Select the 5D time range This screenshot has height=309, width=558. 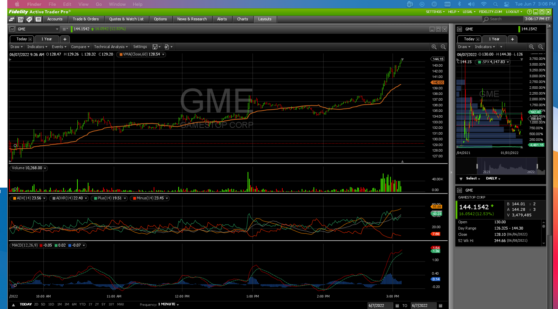tap(43, 304)
